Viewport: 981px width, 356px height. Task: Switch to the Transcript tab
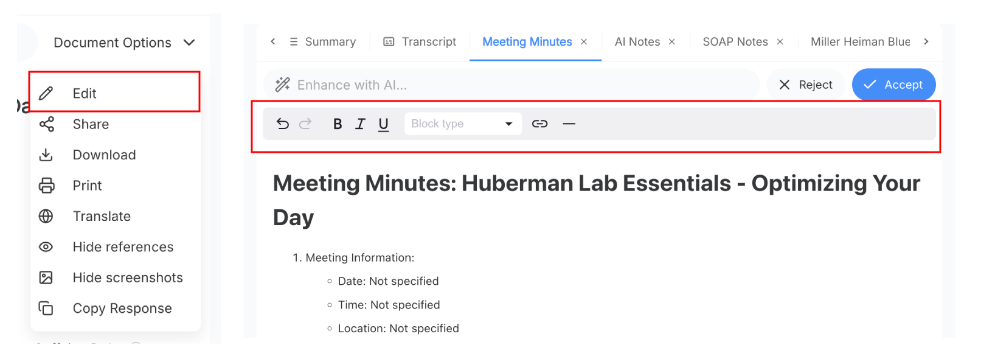pyautogui.click(x=420, y=42)
